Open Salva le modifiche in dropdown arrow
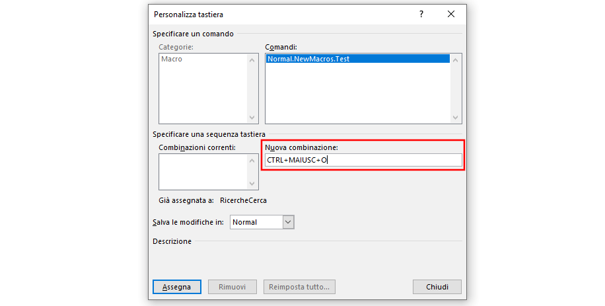 point(288,222)
